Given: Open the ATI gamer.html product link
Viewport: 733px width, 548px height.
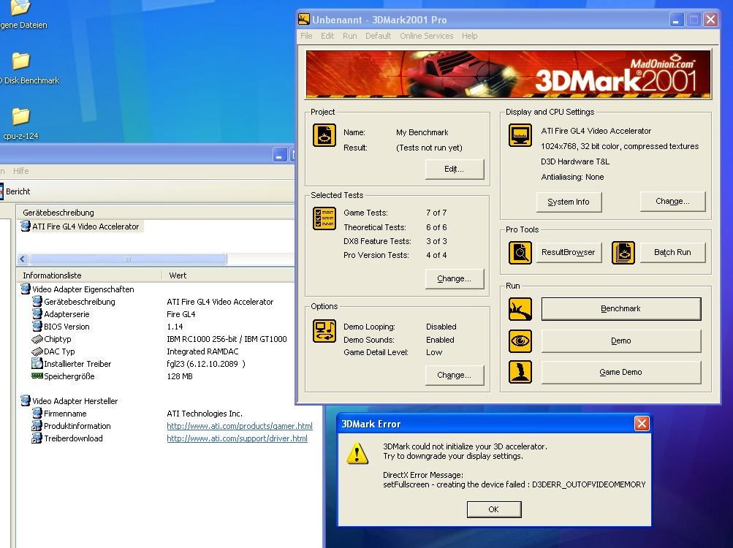Looking at the screenshot, I should point(240,426).
